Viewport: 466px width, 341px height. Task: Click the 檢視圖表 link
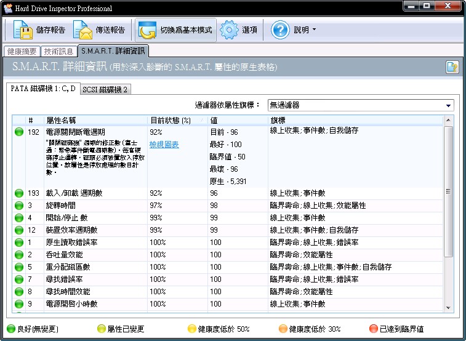(x=164, y=145)
